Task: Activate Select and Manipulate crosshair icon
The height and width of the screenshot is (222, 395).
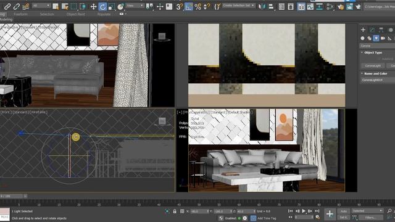Action: point(160,6)
